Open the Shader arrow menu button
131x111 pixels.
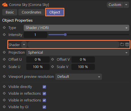24,45
